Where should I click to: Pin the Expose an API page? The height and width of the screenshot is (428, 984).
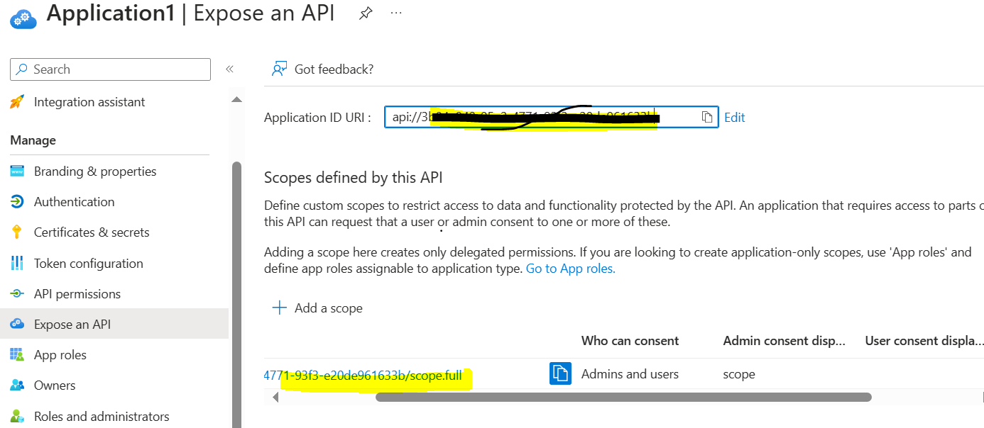coord(366,13)
